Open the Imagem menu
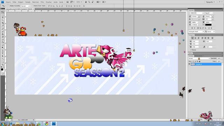Viewport: 224px width, 126px height. [x=21, y=2]
